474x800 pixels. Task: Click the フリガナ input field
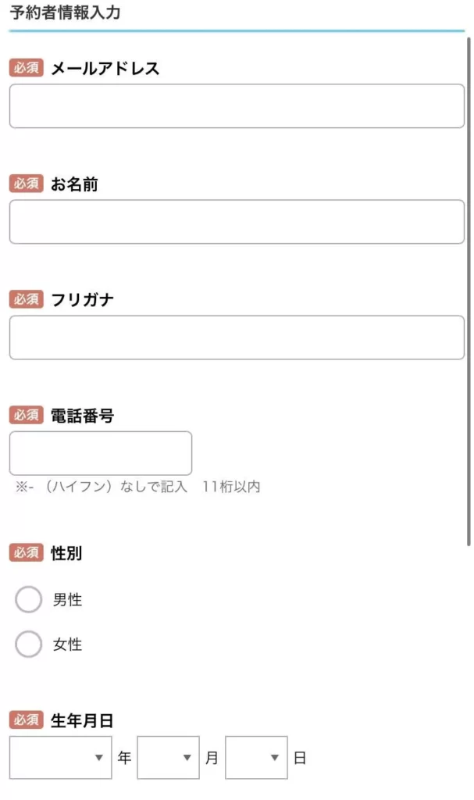[237, 337]
